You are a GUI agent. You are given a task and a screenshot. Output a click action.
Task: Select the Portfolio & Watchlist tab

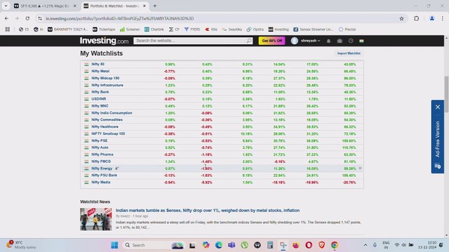(114, 6)
